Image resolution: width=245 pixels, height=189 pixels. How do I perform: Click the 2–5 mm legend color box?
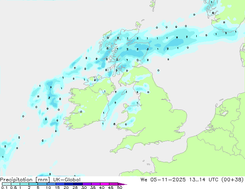[33, 184]
